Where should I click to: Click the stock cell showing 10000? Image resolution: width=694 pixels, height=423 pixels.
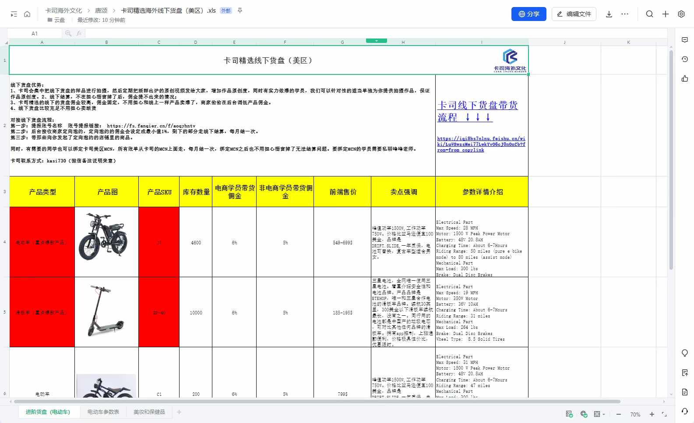[x=196, y=313]
